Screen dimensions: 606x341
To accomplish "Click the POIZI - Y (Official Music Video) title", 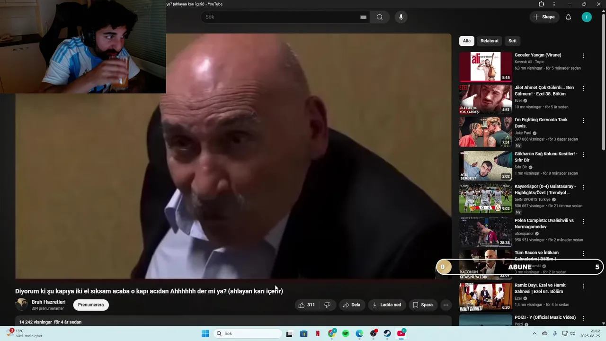I will click(545, 317).
